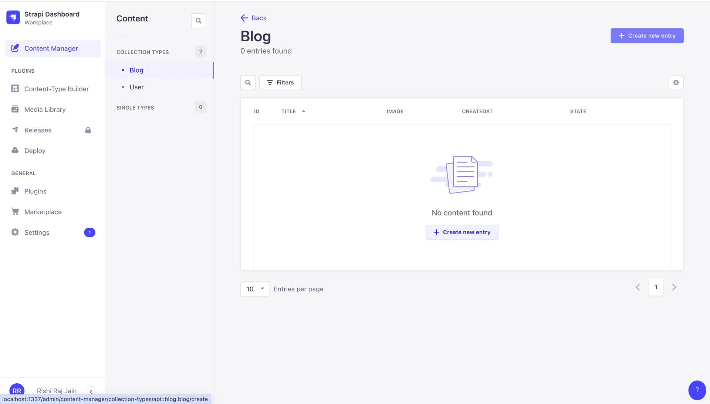Open the Media Library
Image resolution: width=710 pixels, height=404 pixels.
click(x=15, y=109)
